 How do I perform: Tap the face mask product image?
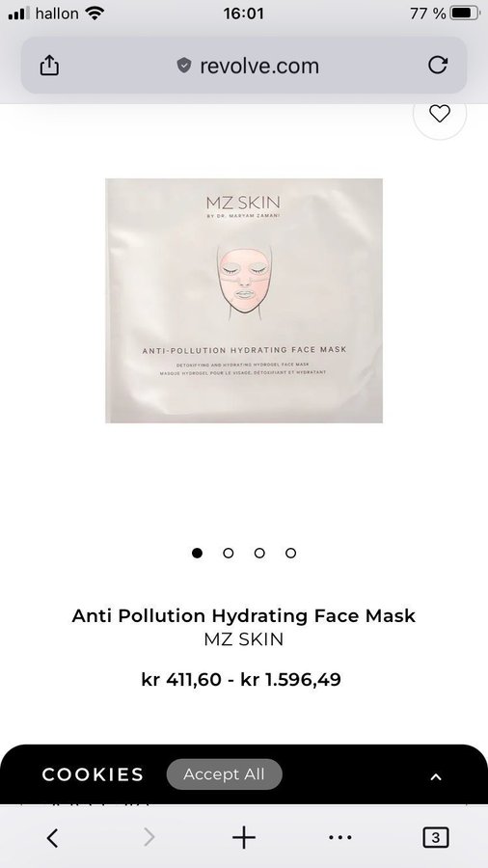click(244, 301)
